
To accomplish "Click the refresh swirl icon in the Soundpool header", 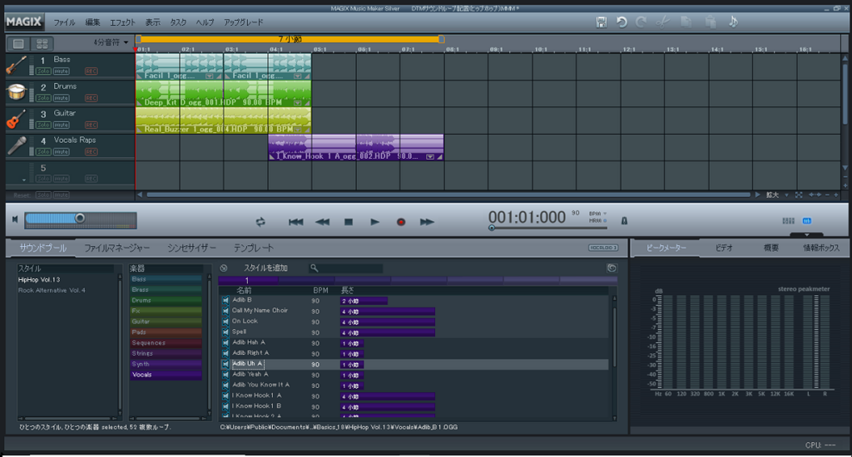I will pyautogui.click(x=612, y=268).
